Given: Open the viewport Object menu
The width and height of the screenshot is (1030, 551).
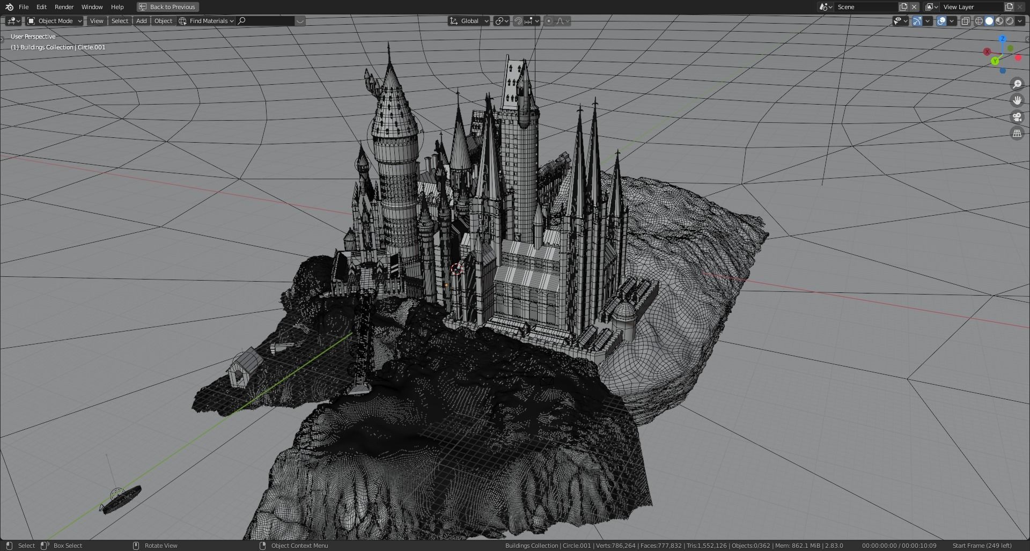Looking at the screenshot, I should [x=163, y=21].
